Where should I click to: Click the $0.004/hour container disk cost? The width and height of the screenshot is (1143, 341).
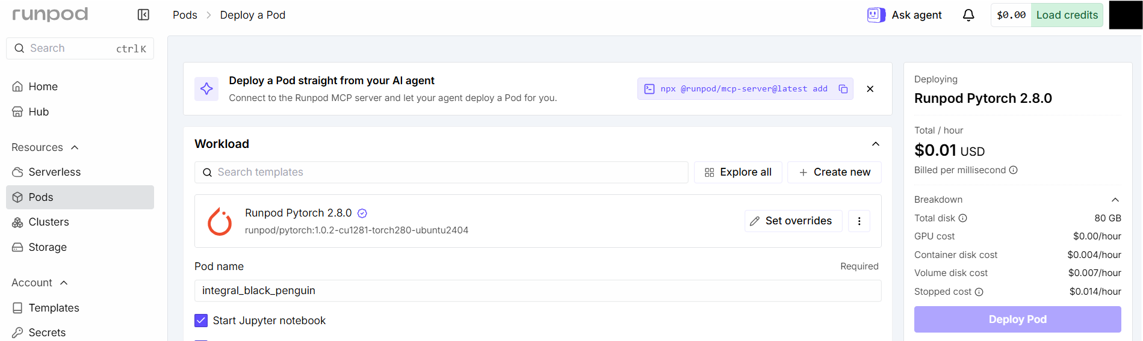[1094, 255]
